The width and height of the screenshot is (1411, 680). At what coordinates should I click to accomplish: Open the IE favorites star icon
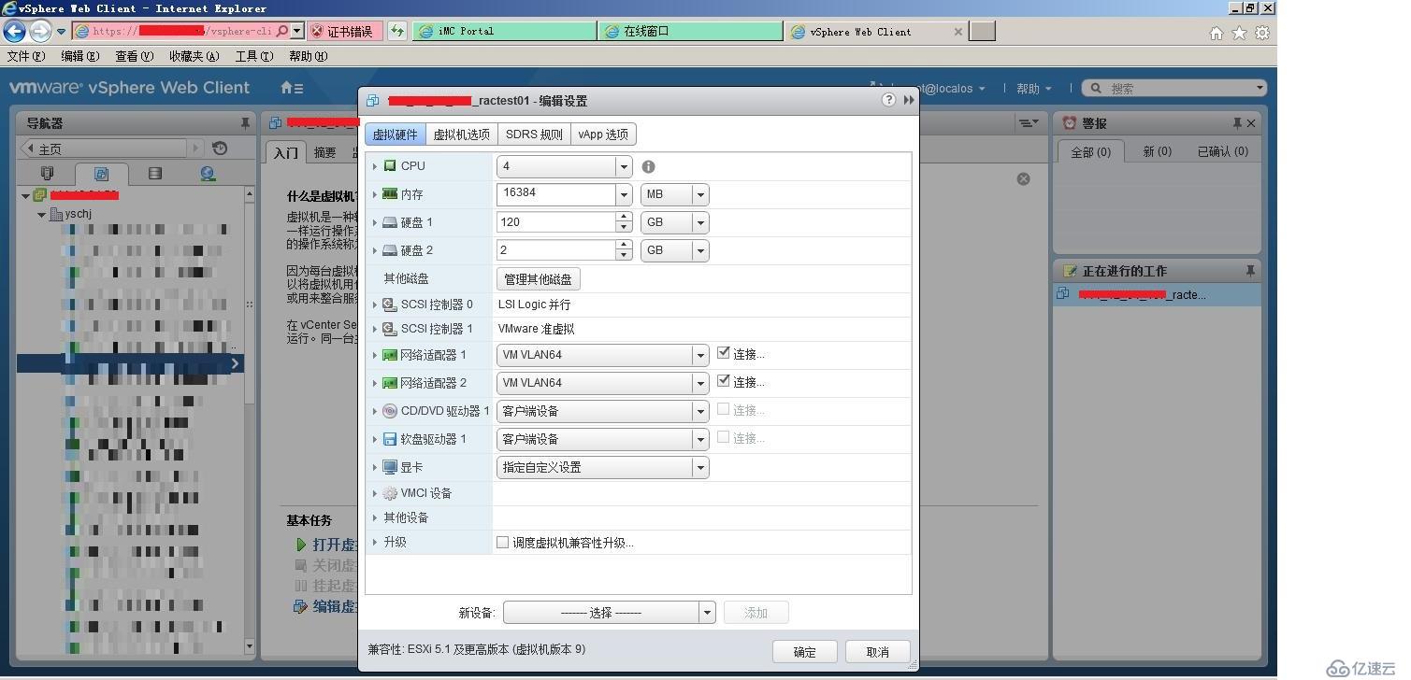coord(1239,33)
